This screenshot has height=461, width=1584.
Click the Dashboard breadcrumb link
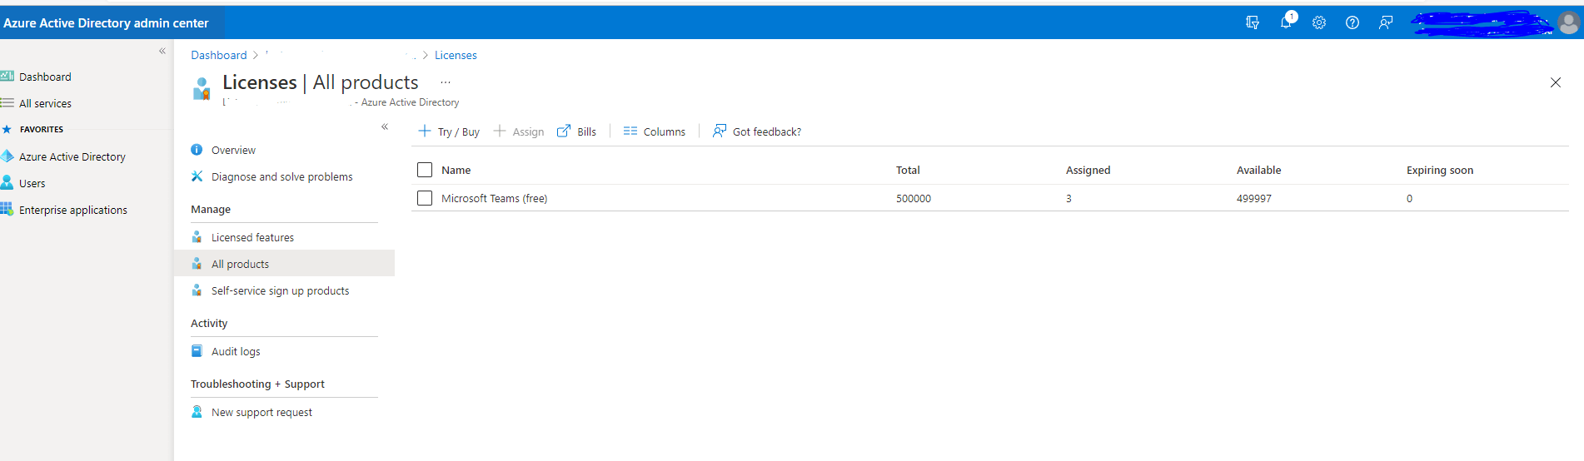click(219, 55)
